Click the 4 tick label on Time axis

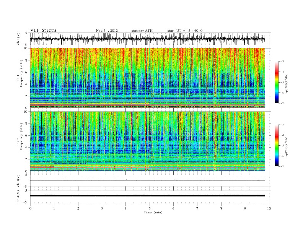click(126, 208)
